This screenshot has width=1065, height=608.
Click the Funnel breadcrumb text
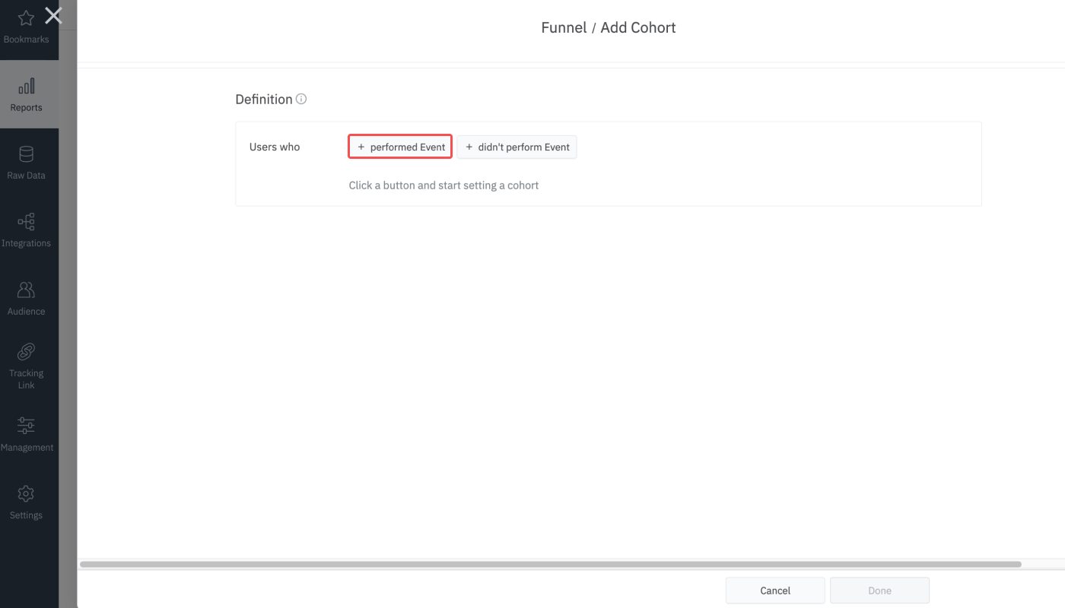(564, 28)
